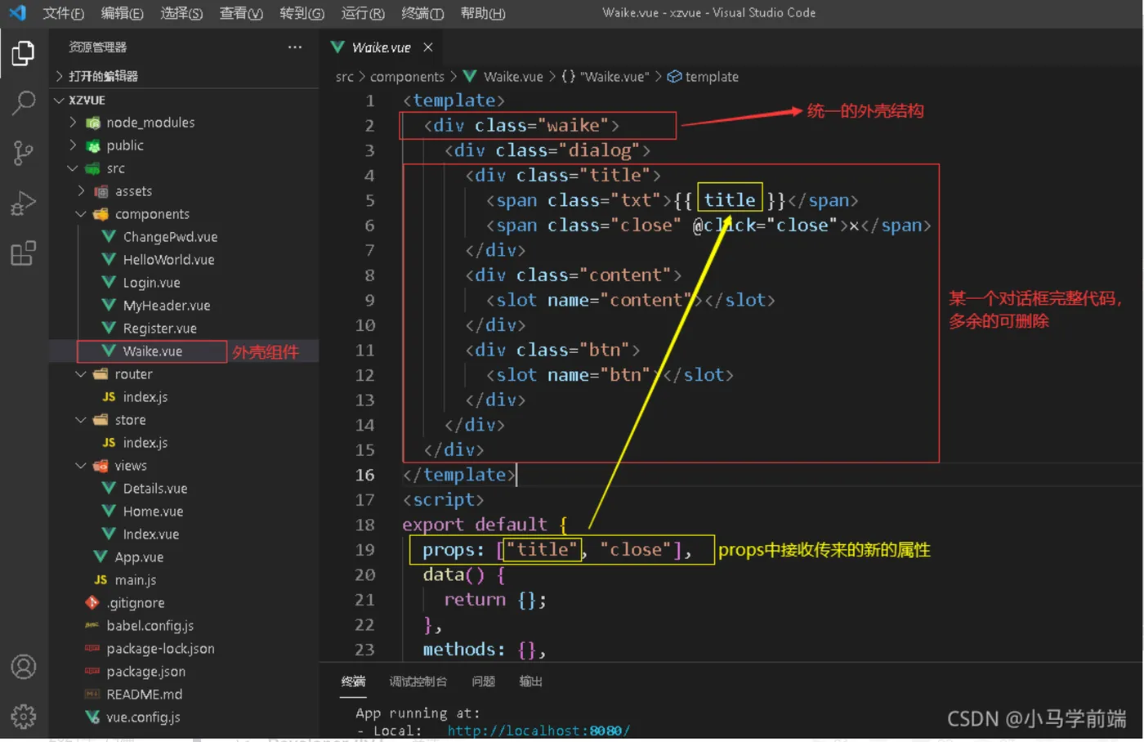1144x742 pixels.
Task: Open the 帮助(H) menu
Action: tap(483, 13)
